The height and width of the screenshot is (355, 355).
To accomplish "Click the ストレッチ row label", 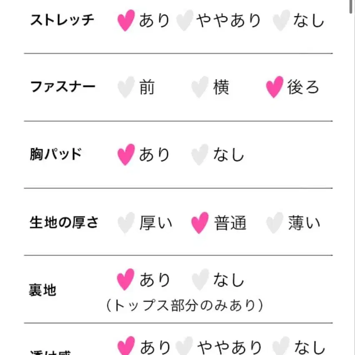I will click(x=62, y=20).
